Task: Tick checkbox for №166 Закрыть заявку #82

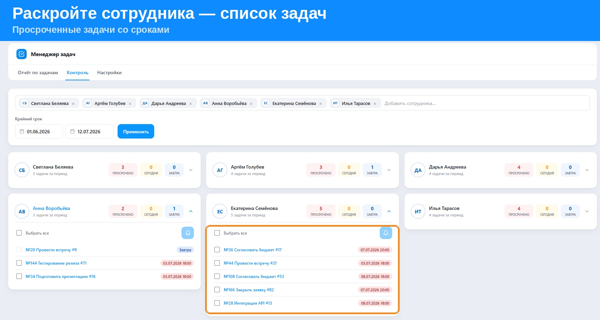Action: coord(217,290)
